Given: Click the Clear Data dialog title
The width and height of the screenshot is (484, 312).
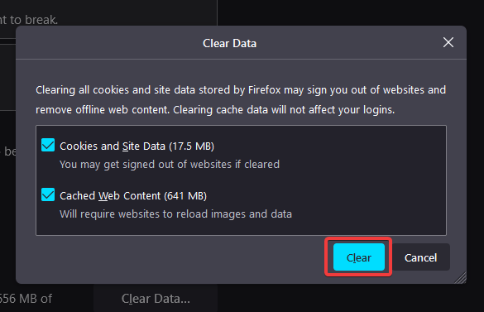Looking at the screenshot, I should pos(229,43).
